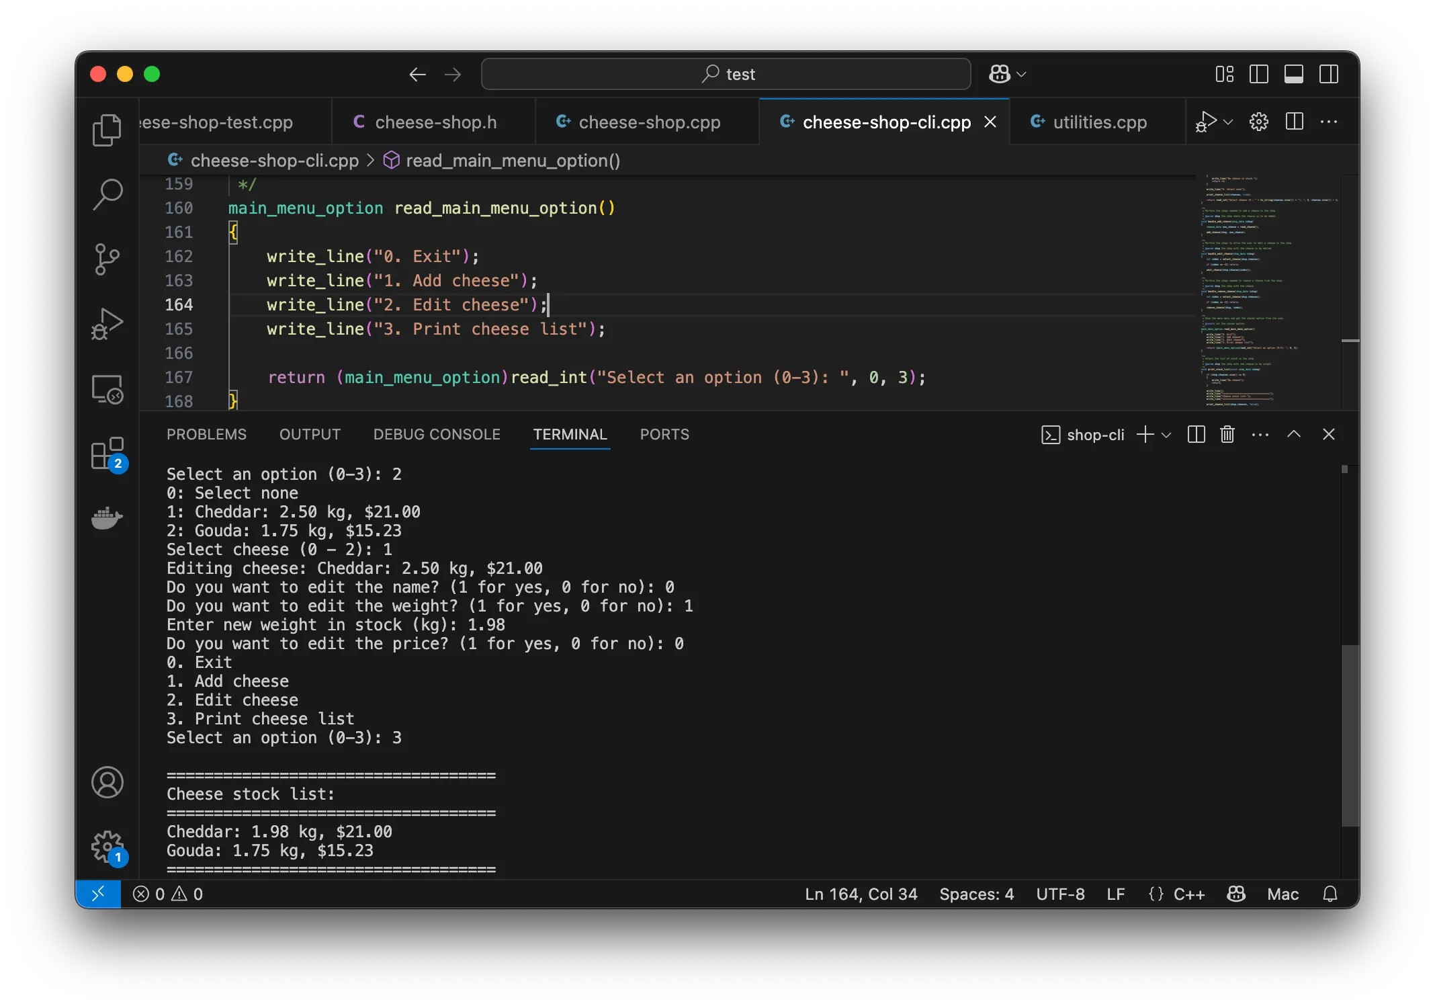The height and width of the screenshot is (1008, 1435).
Task: Change indentation Spaces: 4
Action: pyautogui.click(x=976, y=894)
